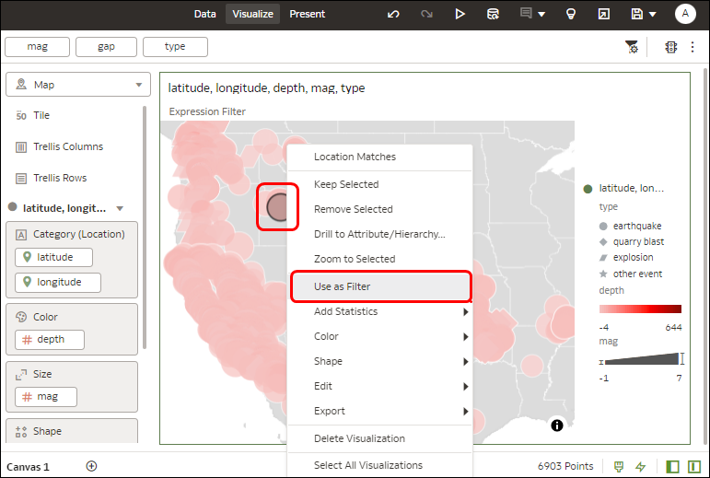Open the Save dropdown arrow

click(x=653, y=15)
